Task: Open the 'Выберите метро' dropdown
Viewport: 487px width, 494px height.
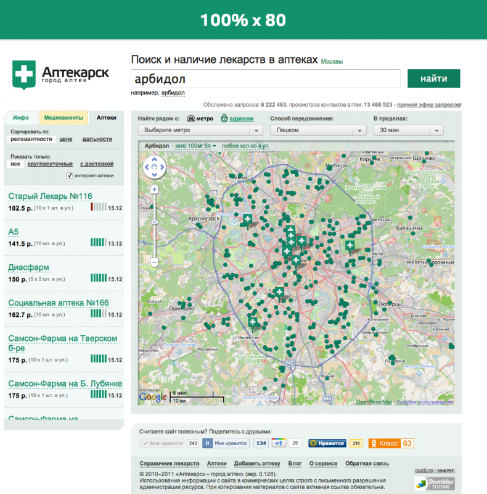Action: [201, 130]
